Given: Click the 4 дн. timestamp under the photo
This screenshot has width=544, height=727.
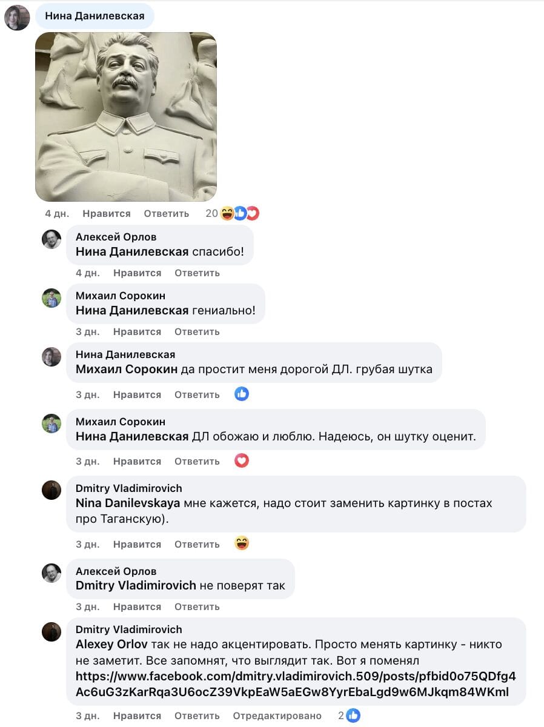Looking at the screenshot, I should point(57,213).
